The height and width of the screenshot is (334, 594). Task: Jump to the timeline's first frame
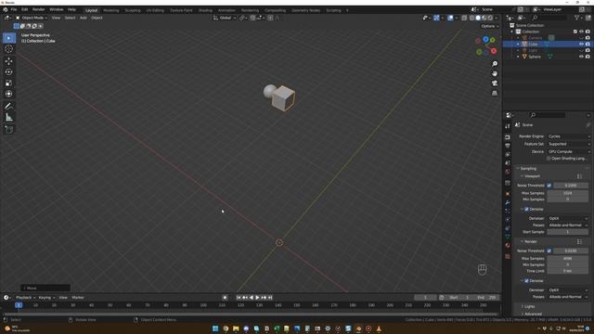(239, 298)
